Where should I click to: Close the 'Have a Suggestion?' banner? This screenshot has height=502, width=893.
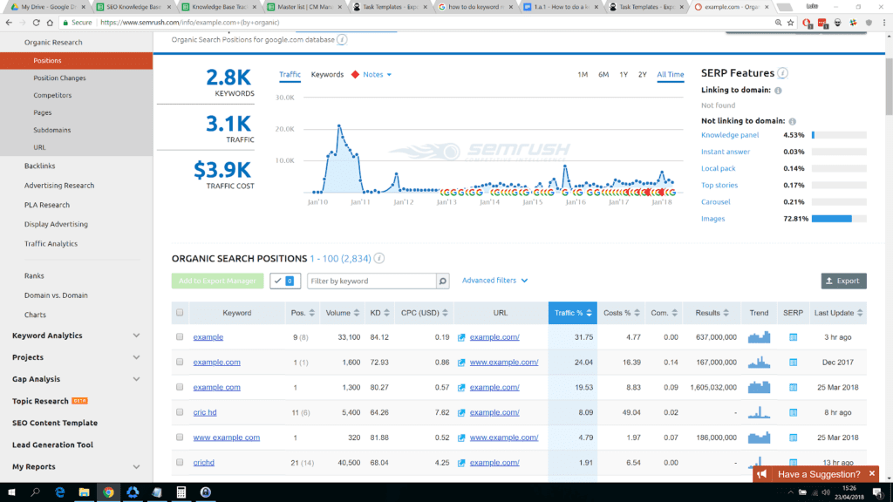[x=872, y=473]
